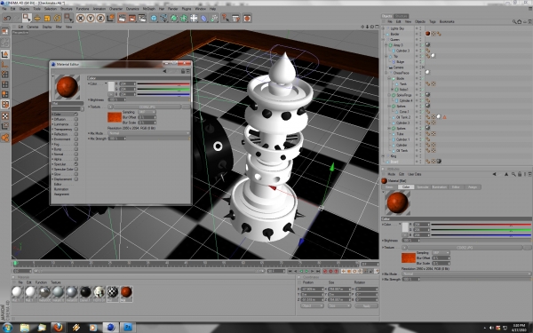The image size is (533, 333).
Task: Open Sampling dropdown in Attributes panel
Action: [441, 253]
